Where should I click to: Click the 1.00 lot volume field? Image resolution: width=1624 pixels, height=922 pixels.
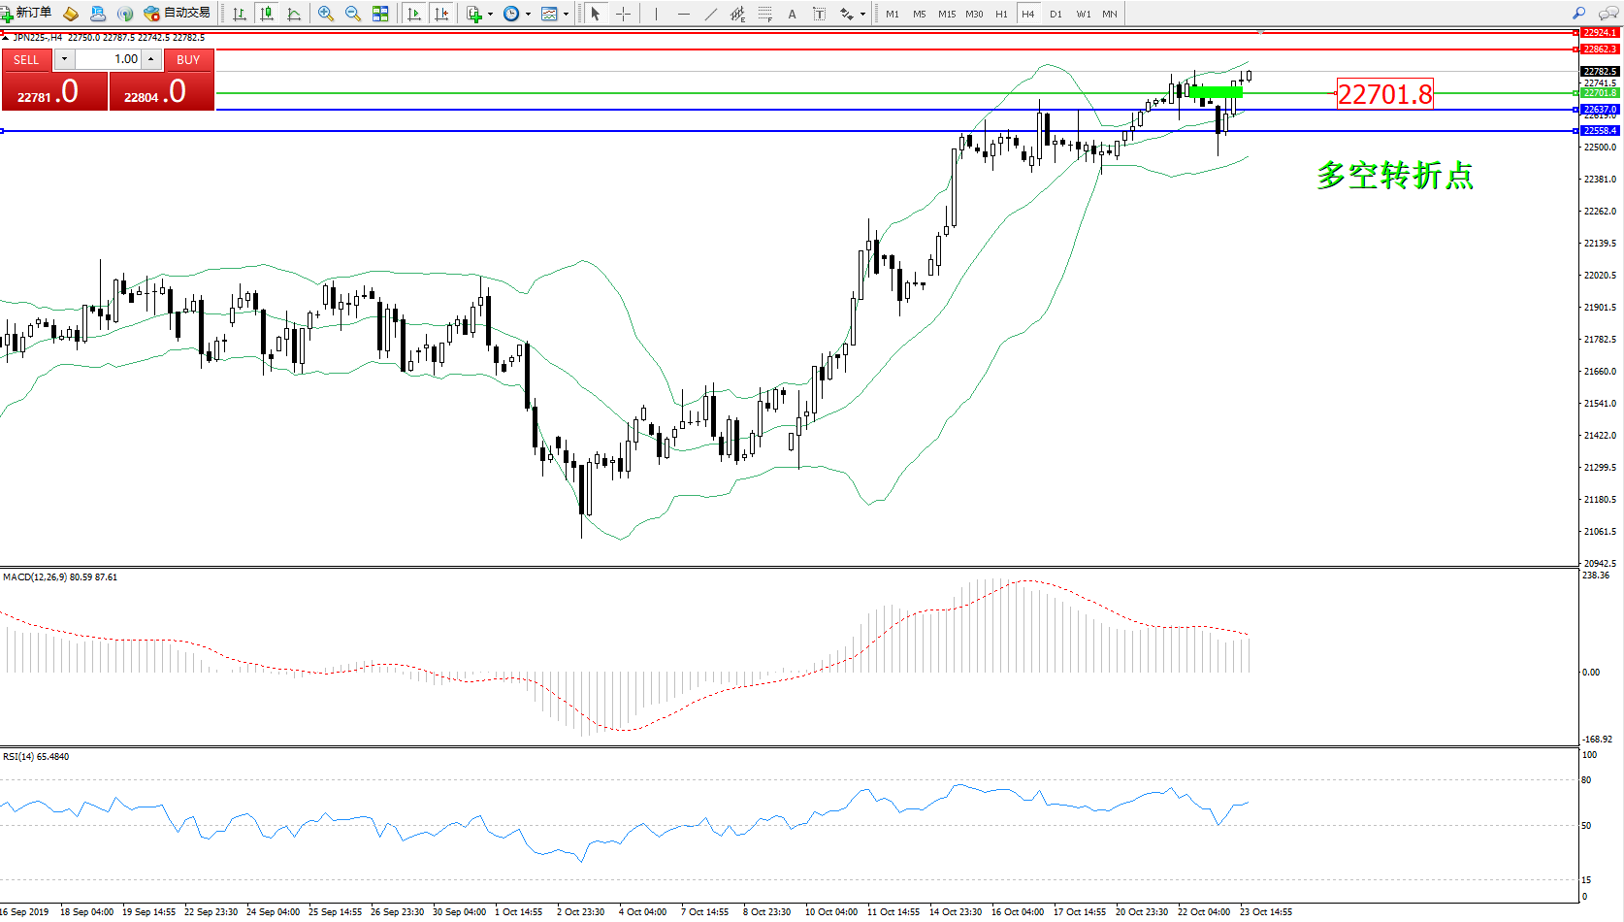[109, 59]
